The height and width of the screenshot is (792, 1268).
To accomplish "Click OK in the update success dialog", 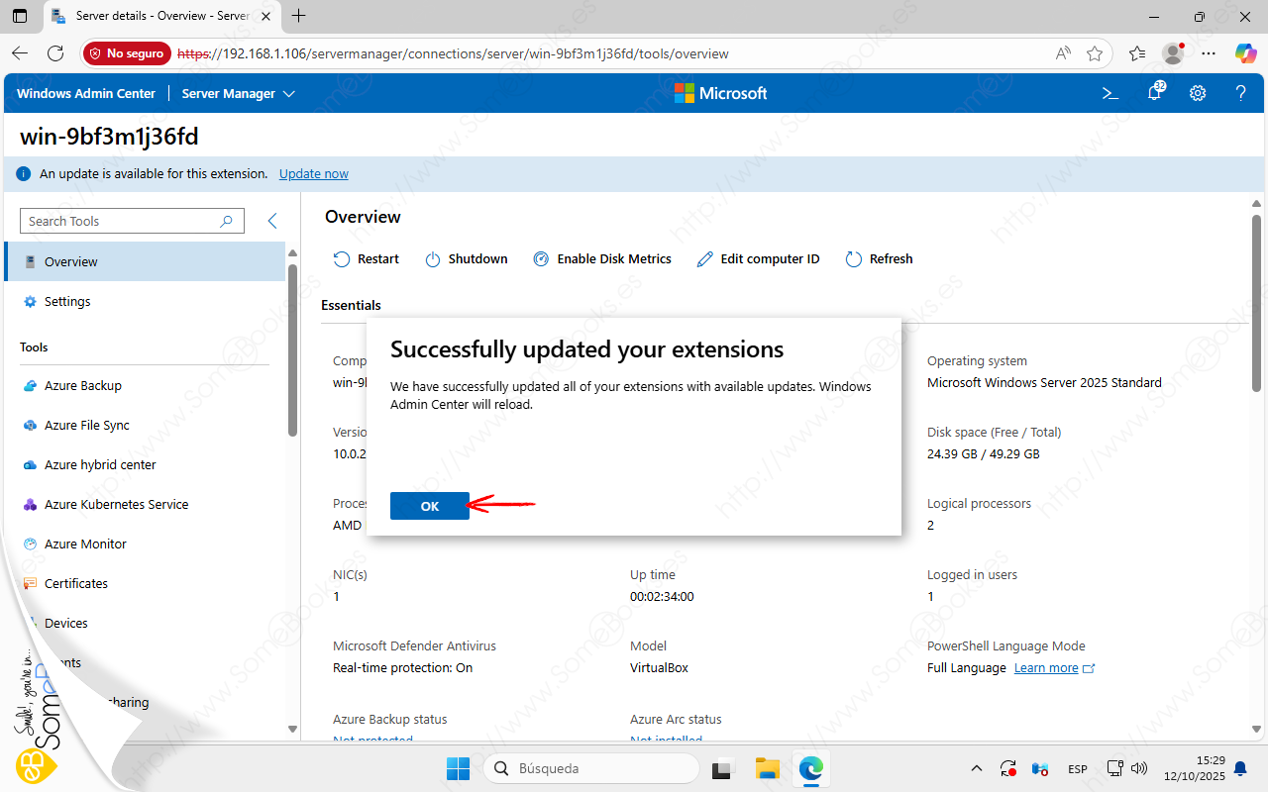I will coord(429,506).
